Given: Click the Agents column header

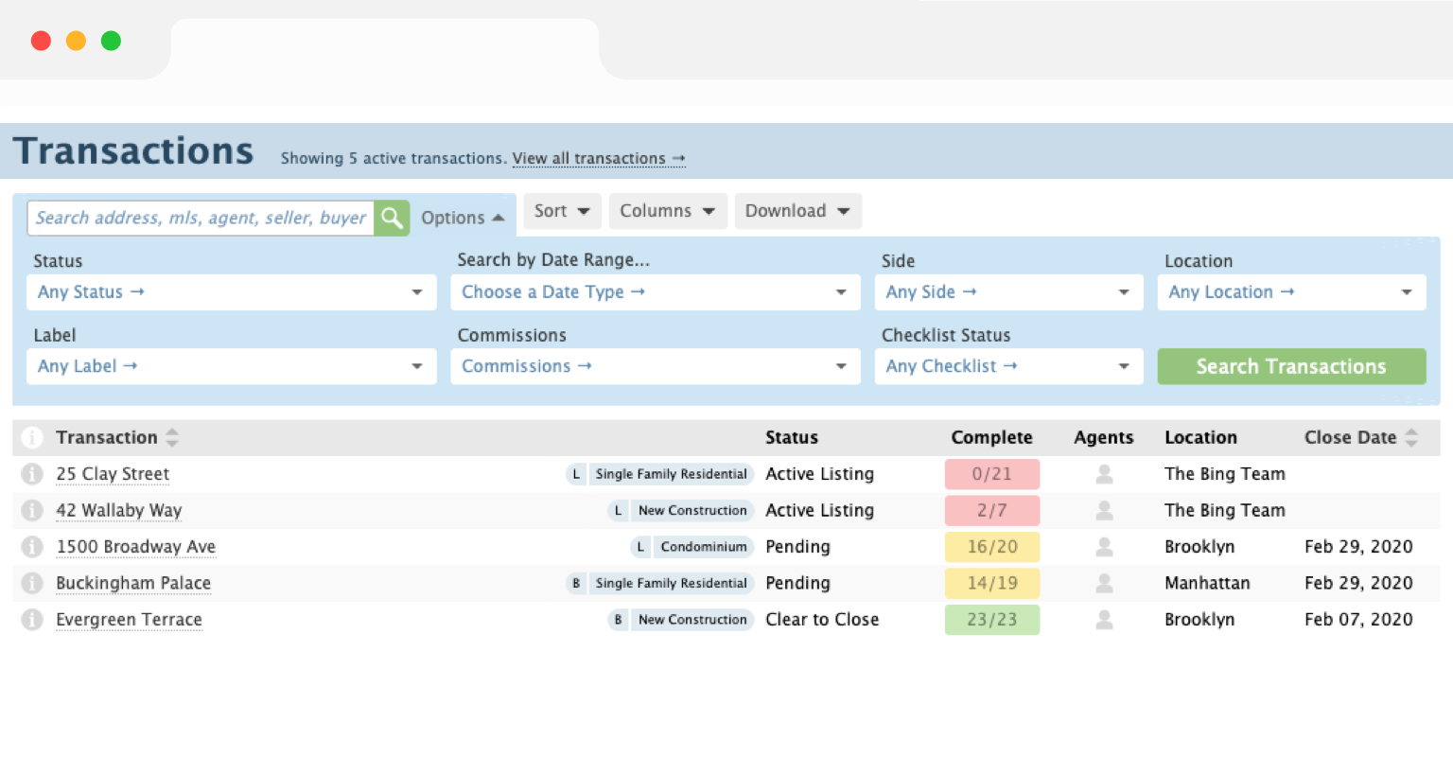Looking at the screenshot, I should (x=1104, y=437).
